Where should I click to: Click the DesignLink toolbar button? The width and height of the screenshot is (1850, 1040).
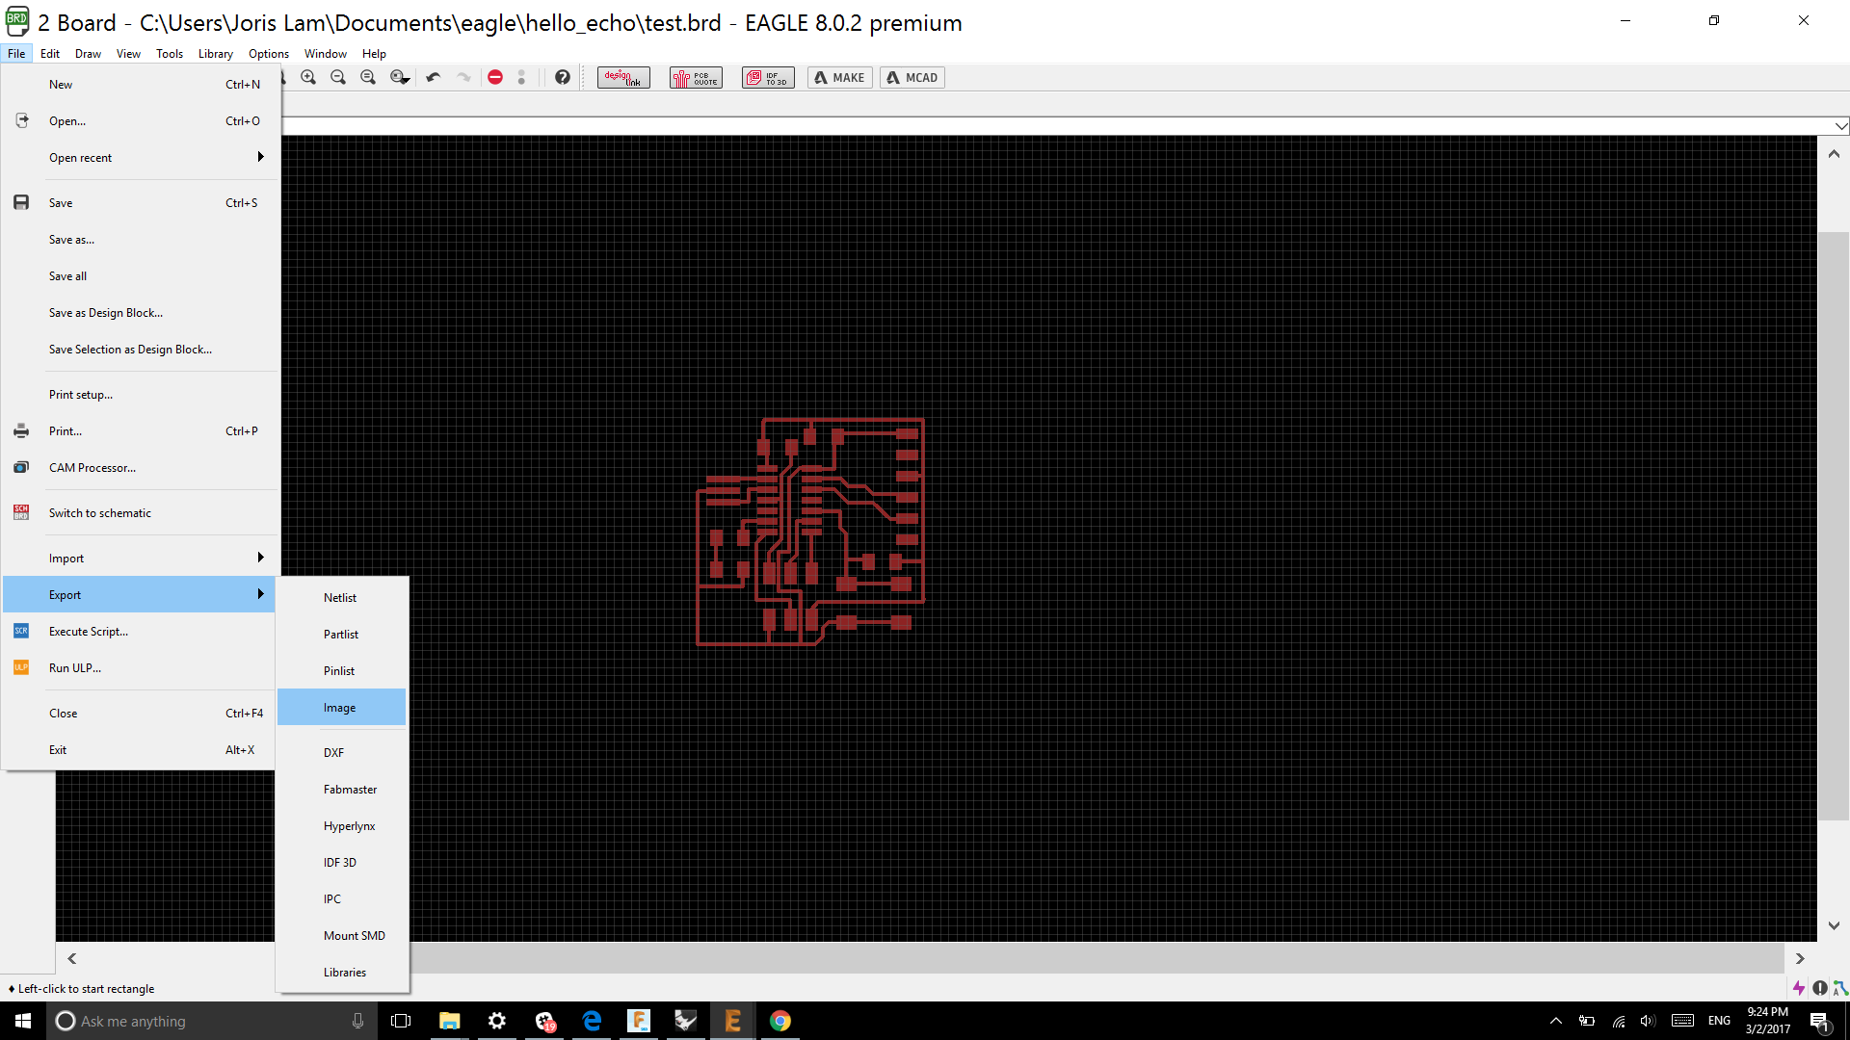point(623,77)
